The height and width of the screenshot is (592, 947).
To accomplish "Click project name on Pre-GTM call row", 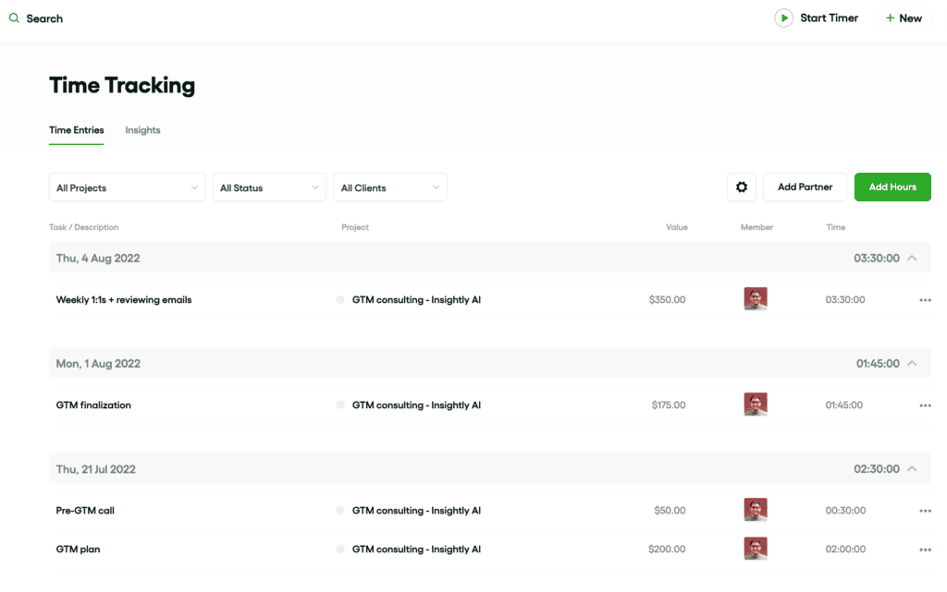I will [417, 511].
